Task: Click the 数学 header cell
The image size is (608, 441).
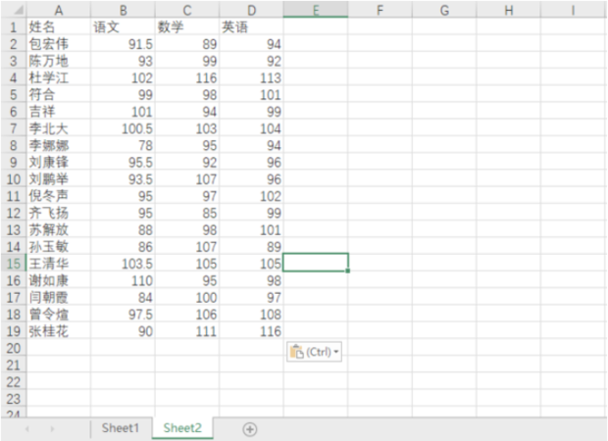Action: pos(187,27)
